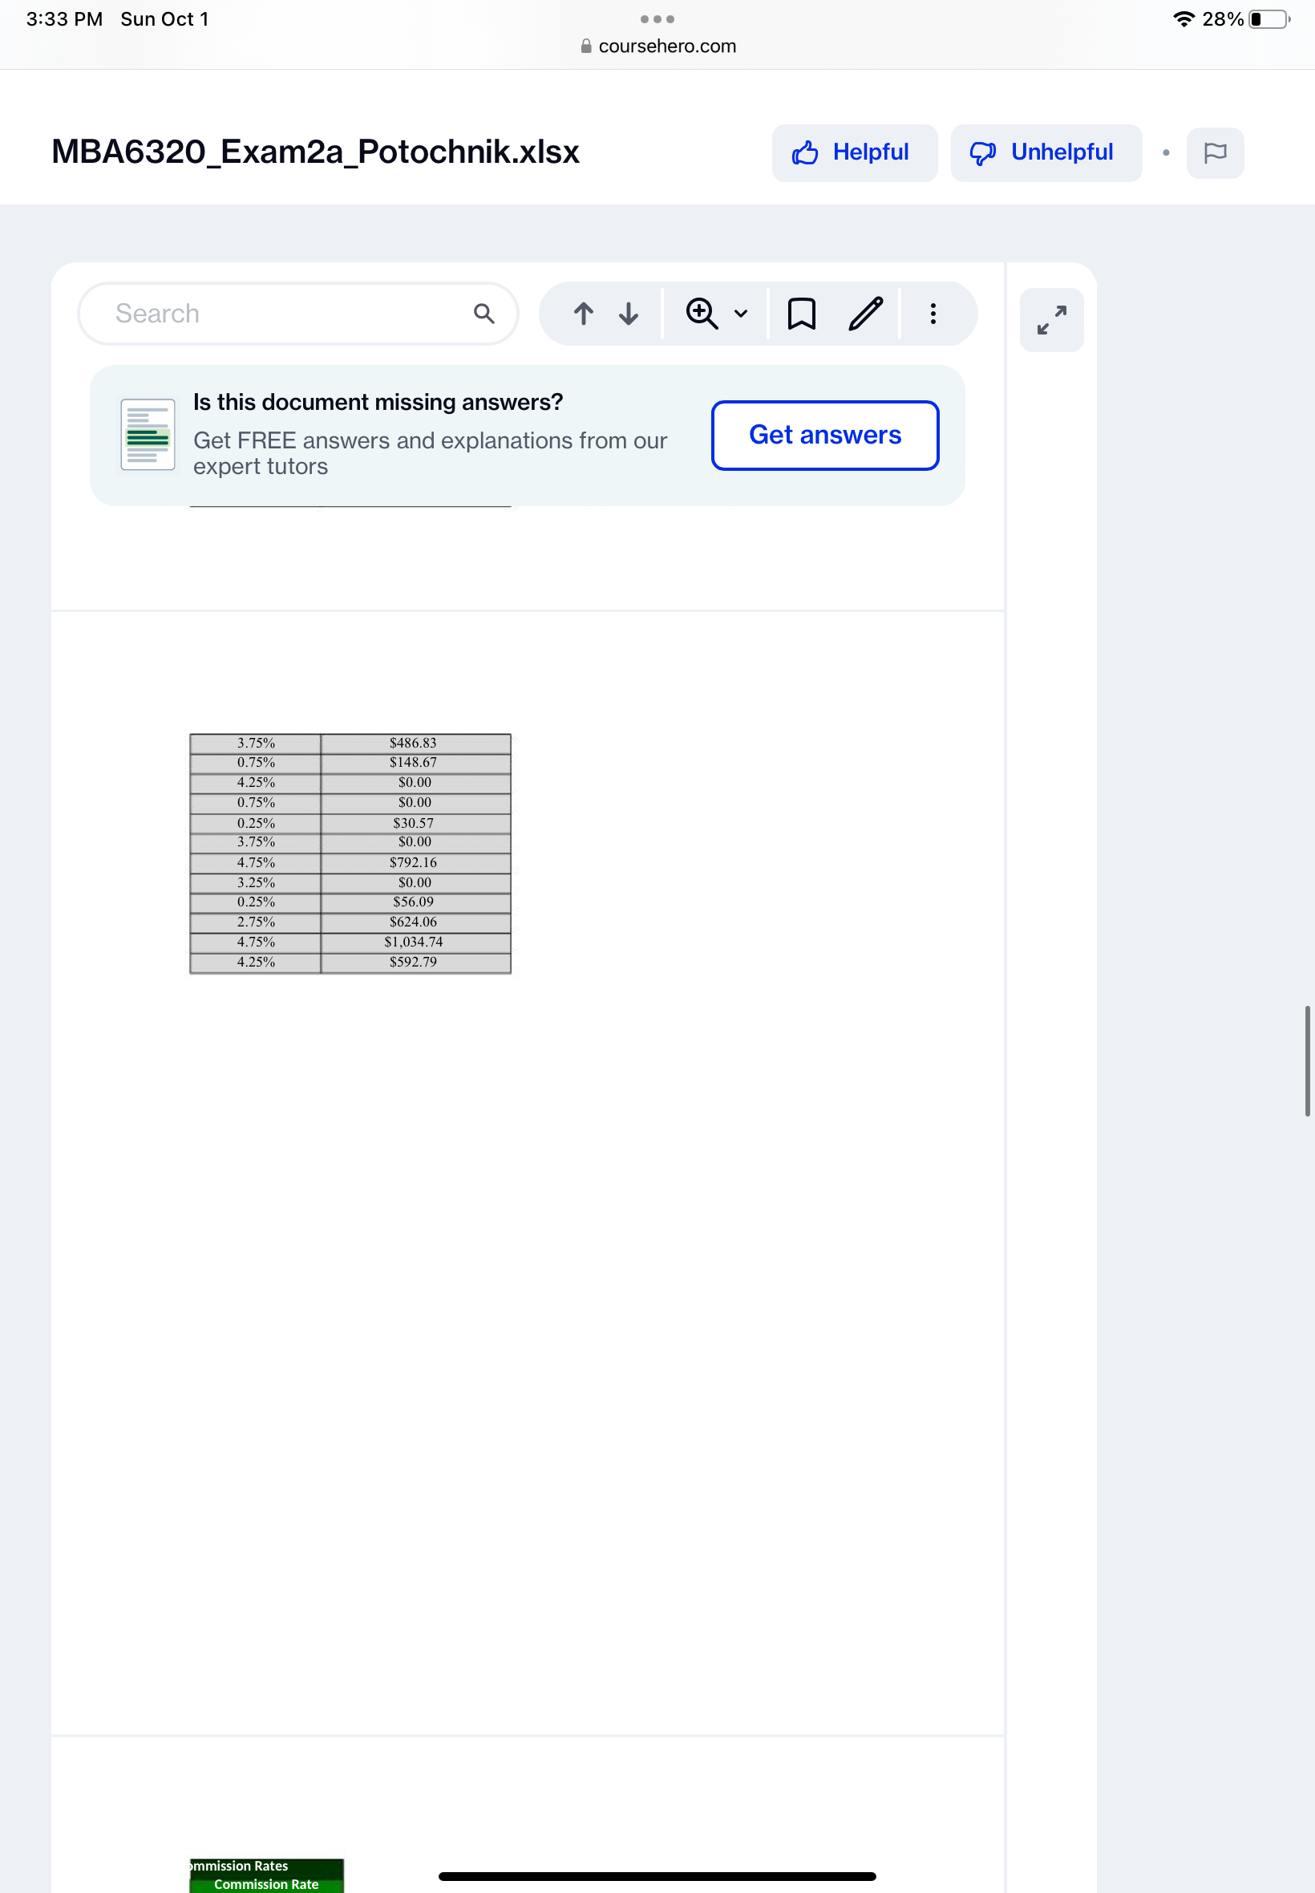This screenshot has height=1893, width=1315.
Task: Mark the document as Unhelpful
Action: 1045,152
